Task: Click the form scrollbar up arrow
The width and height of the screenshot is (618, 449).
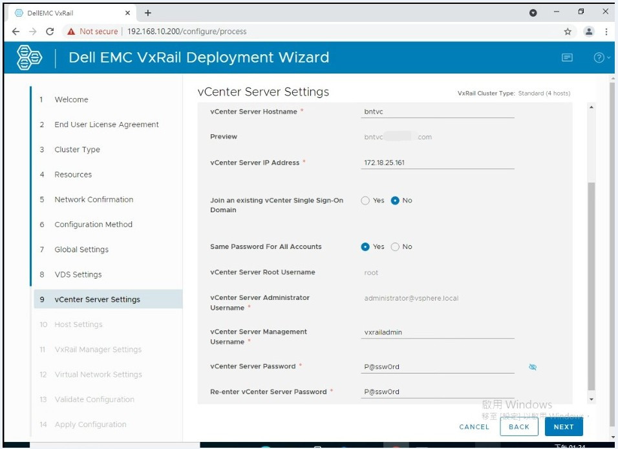Action: (x=591, y=107)
